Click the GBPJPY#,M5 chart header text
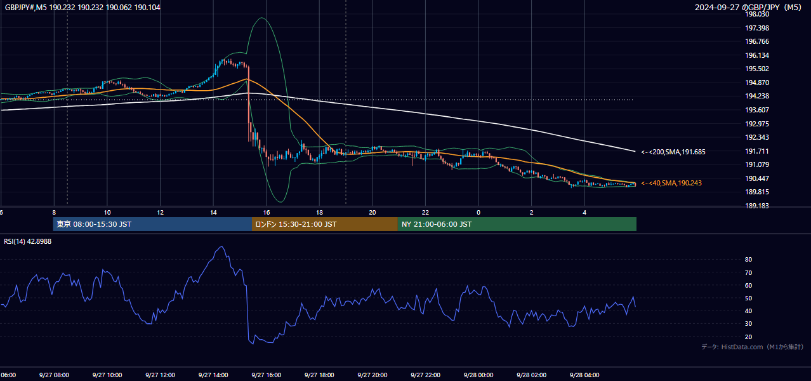Screen dimensions: 811x381 pyautogui.click(x=82, y=7)
